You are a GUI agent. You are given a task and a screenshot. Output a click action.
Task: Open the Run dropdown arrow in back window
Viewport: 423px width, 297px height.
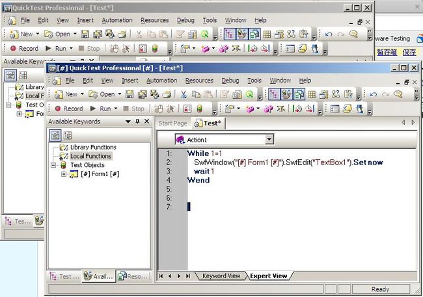[x=71, y=48]
